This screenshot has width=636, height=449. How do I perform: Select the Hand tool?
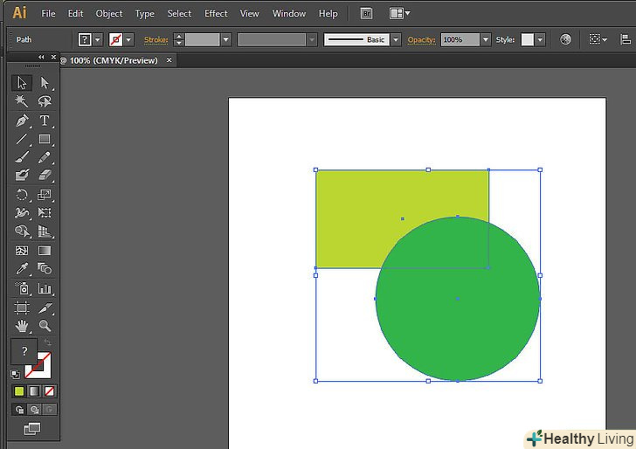point(23,326)
